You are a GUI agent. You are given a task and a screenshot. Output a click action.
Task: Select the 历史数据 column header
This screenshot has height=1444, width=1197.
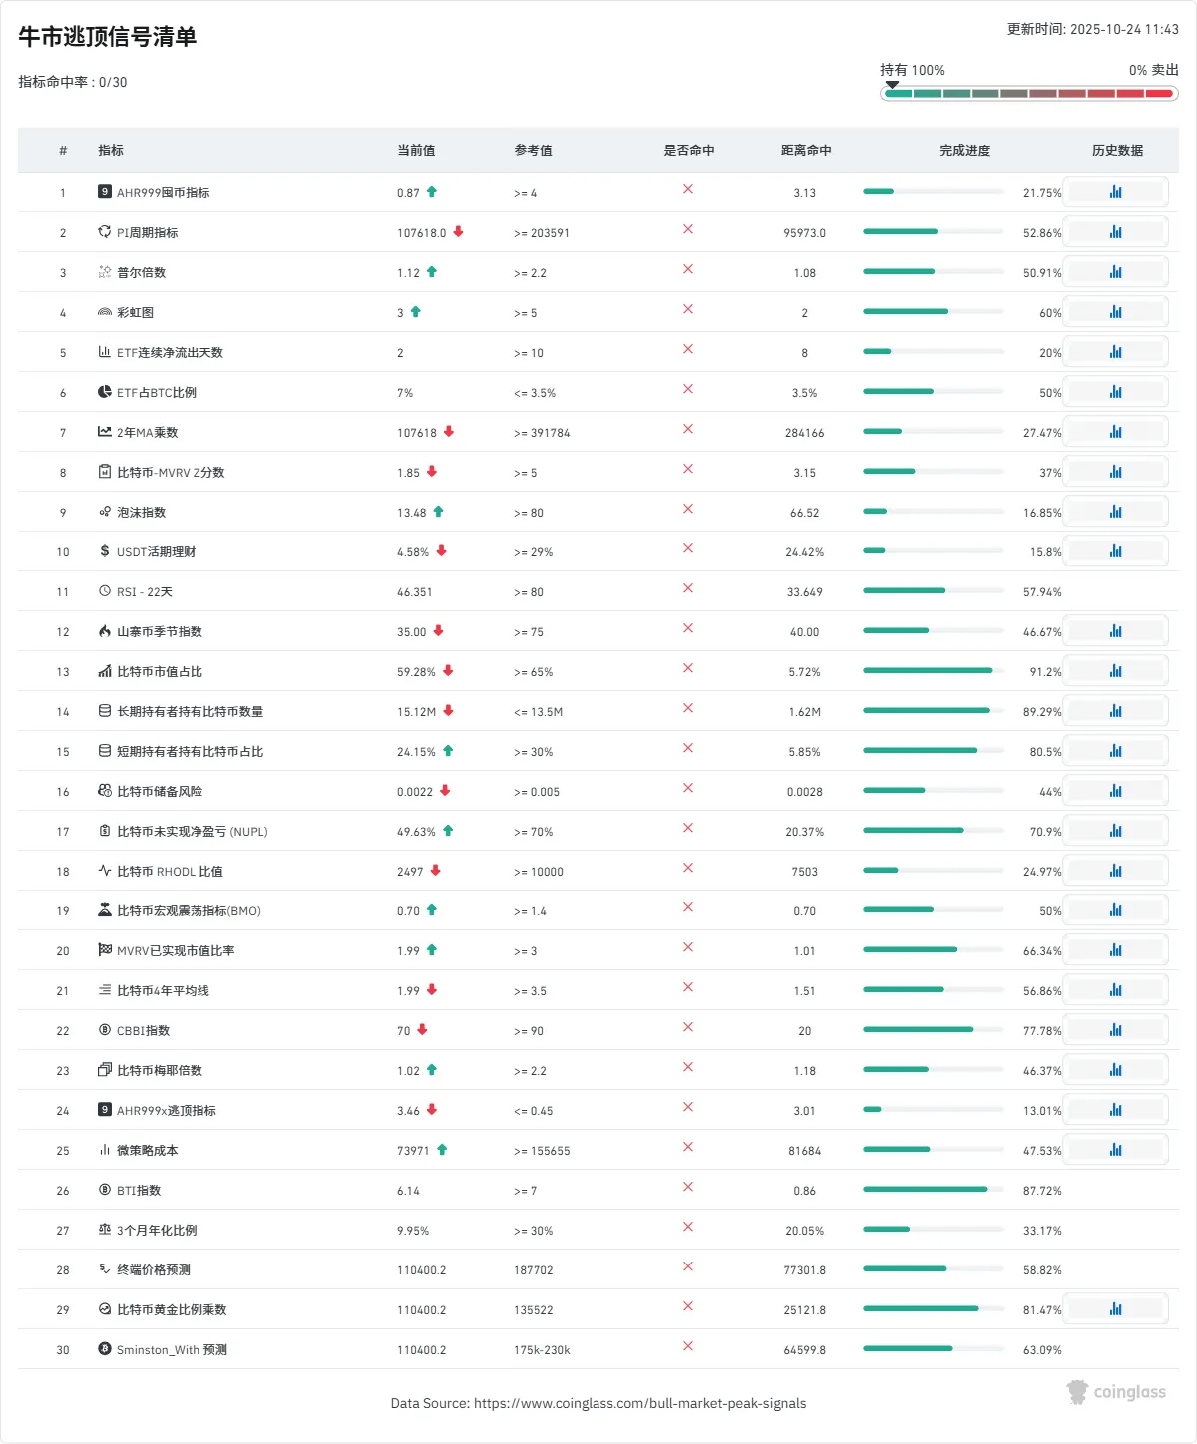[1117, 151]
